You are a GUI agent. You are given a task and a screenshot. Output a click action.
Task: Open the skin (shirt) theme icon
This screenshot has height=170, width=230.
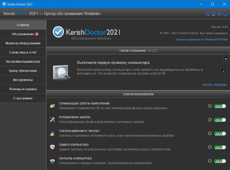point(213,14)
